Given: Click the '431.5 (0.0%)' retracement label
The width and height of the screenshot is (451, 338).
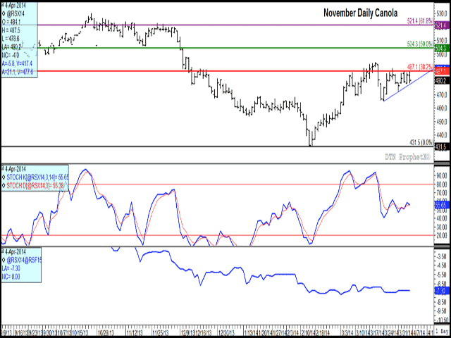Looking at the screenshot, I should click(x=421, y=142).
